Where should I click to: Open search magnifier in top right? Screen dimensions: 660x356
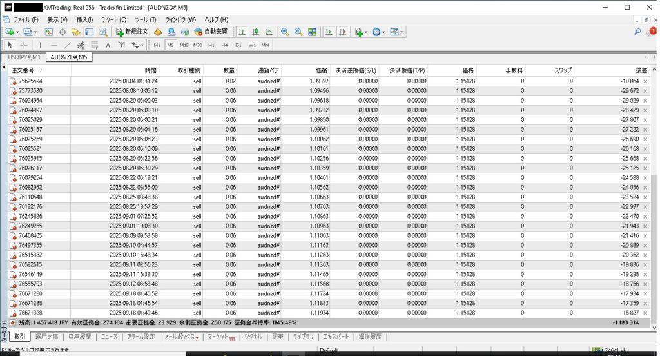tap(637, 32)
